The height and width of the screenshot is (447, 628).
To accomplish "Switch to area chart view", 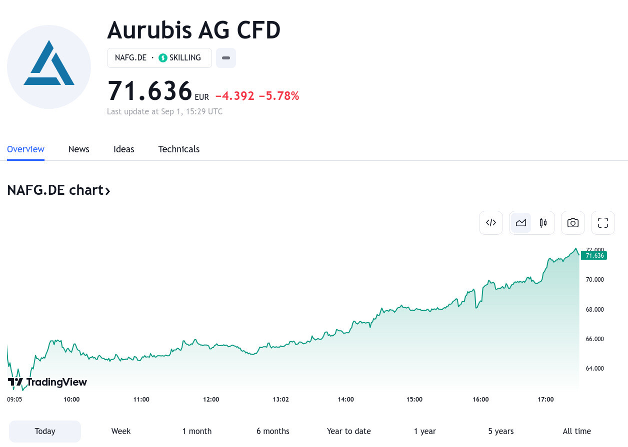I will click(x=521, y=223).
